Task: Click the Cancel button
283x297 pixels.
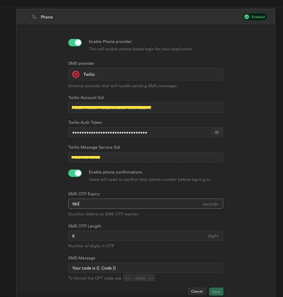Action: (197, 291)
